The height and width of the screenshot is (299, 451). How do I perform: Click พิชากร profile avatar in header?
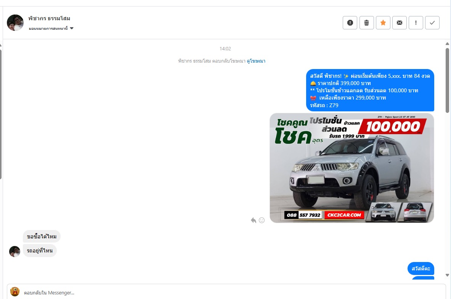coord(15,23)
